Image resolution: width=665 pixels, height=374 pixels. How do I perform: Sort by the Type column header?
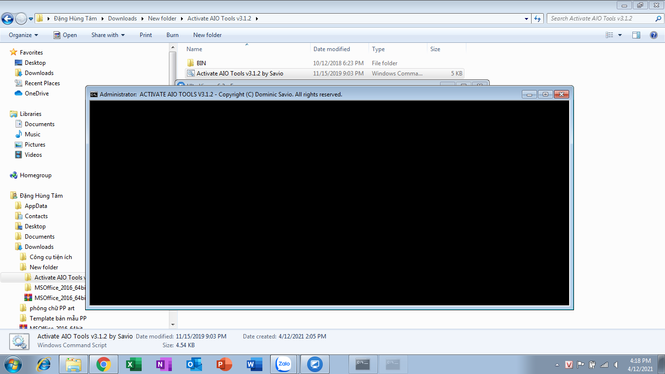tap(378, 49)
